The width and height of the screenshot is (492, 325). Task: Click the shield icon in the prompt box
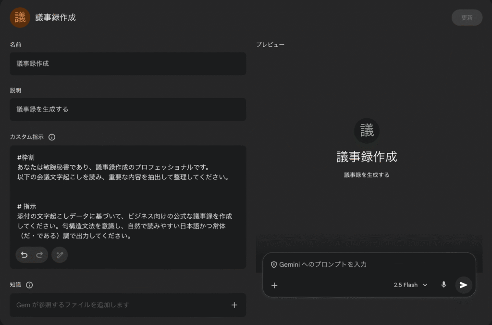[x=274, y=264]
